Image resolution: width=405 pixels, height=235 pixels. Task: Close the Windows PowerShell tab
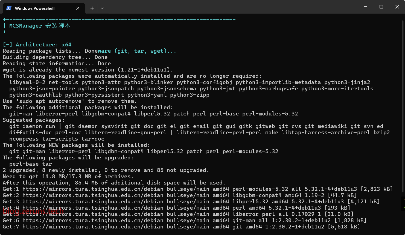78,8
